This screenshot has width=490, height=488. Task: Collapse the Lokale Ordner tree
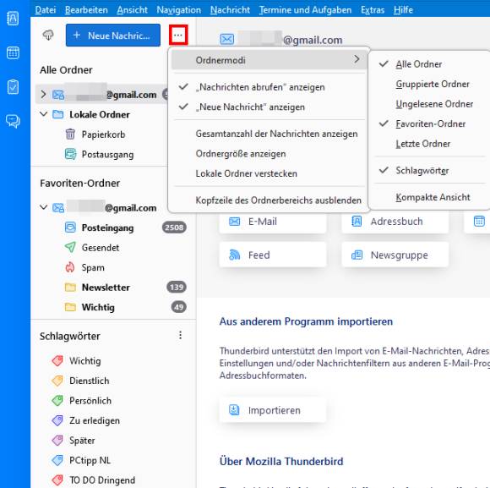[x=43, y=114]
